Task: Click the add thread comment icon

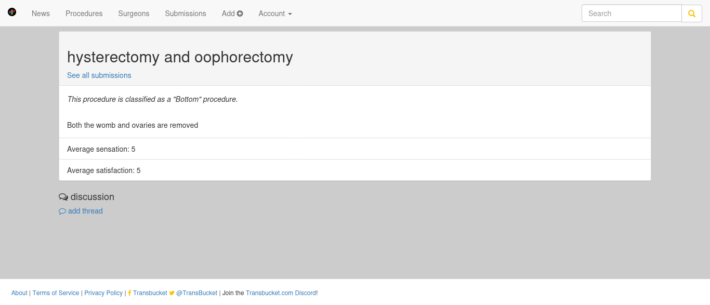Action: coord(62,211)
